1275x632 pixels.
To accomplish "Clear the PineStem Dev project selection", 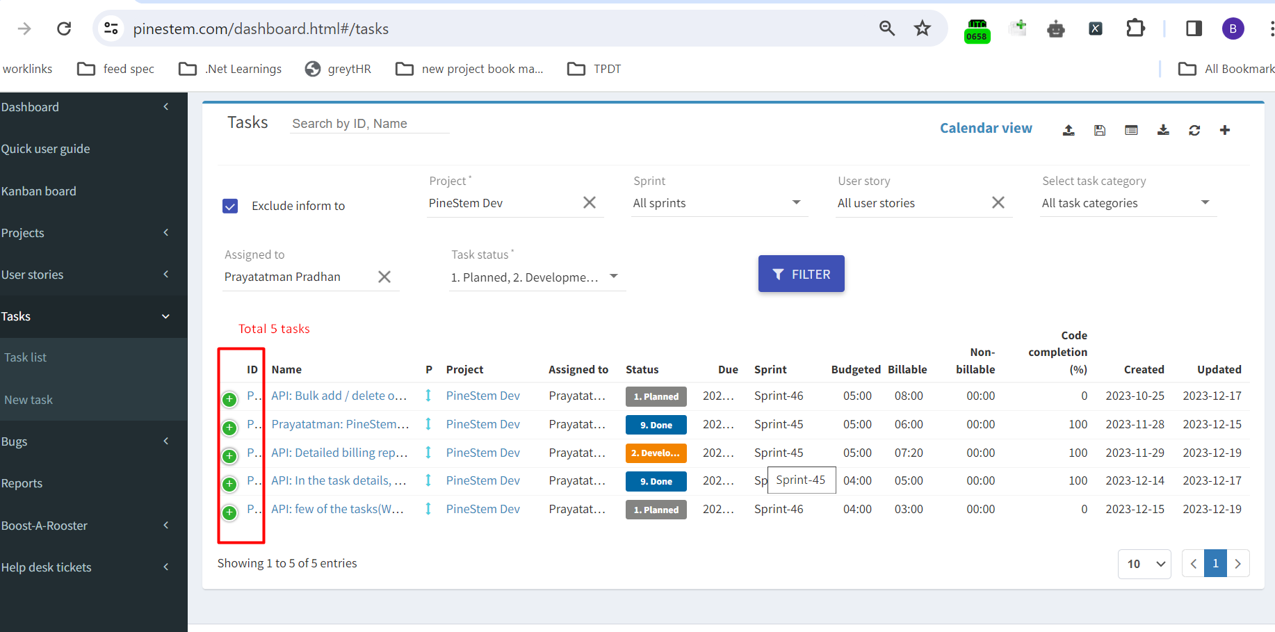I will [590, 202].
